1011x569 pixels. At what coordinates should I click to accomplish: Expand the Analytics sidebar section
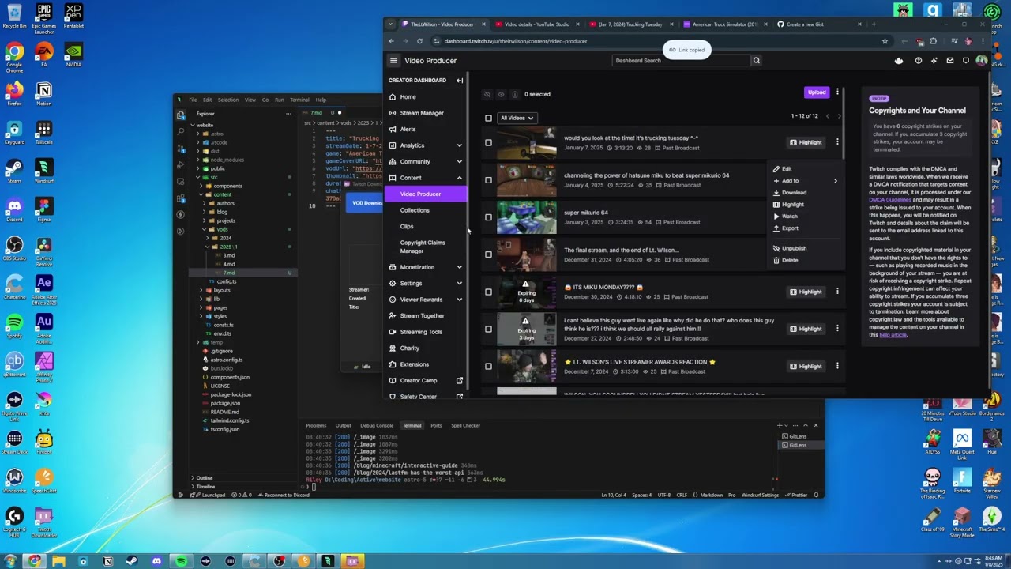(x=459, y=145)
